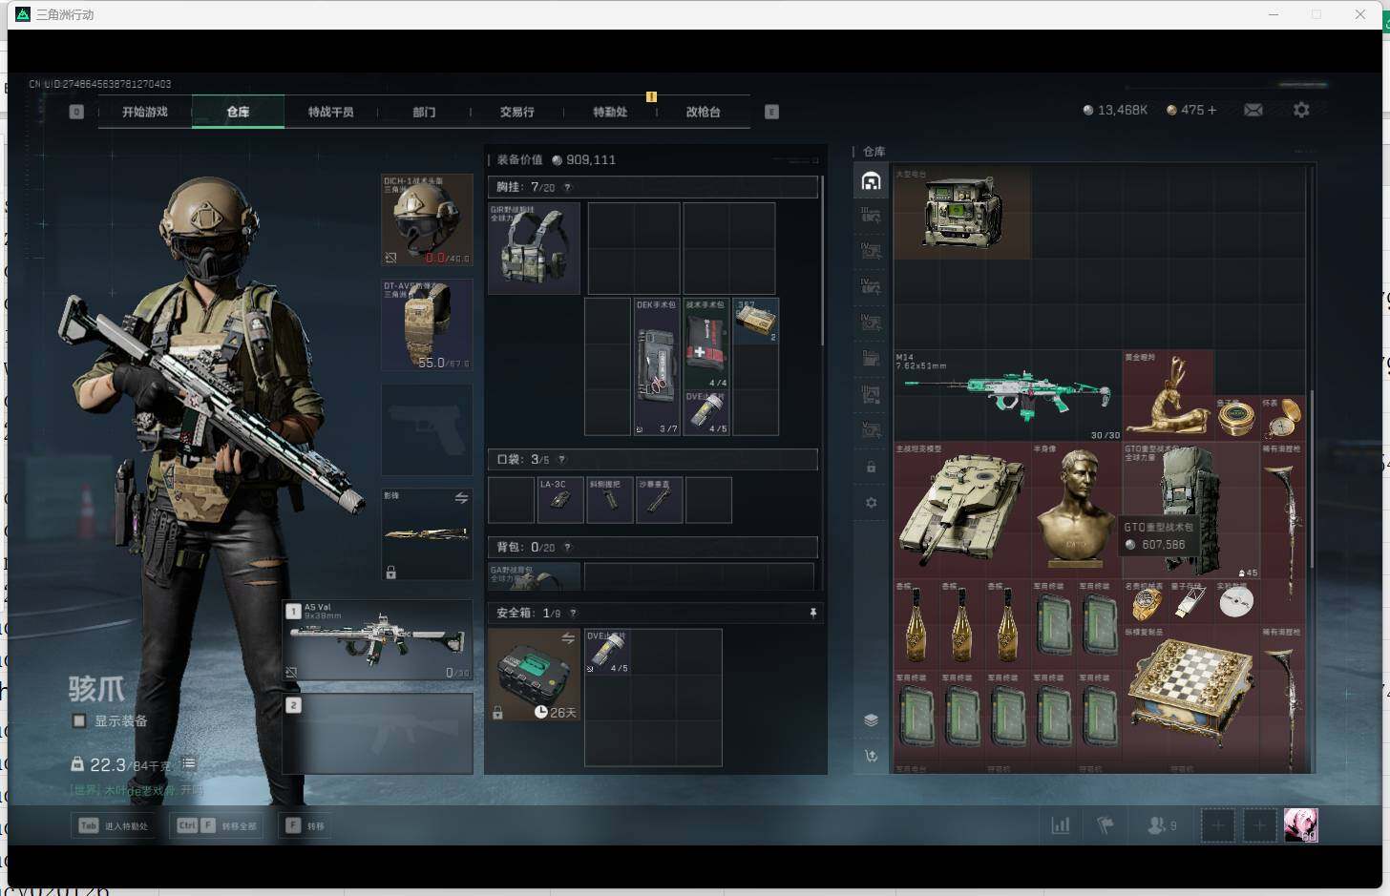Click the loadout panel vertical scrollbar
This screenshot has height=896, width=1390.
822,260
